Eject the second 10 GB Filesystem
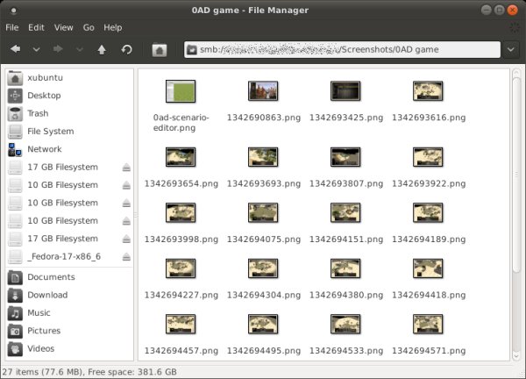The height and width of the screenshot is (379, 526). tap(126, 203)
